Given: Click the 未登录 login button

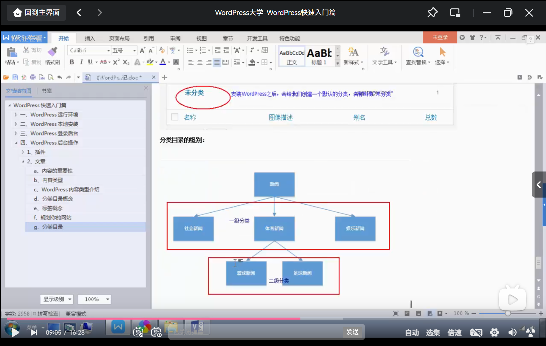Looking at the screenshot, I should pyautogui.click(x=440, y=37).
